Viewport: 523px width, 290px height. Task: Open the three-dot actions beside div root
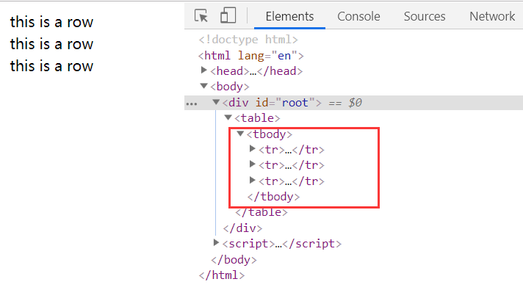192,104
